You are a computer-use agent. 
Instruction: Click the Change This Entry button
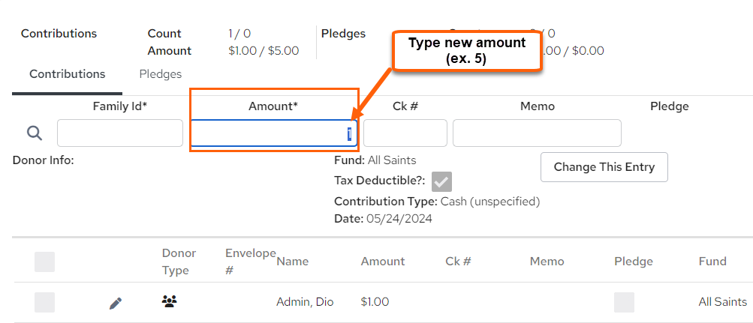pos(604,167)
